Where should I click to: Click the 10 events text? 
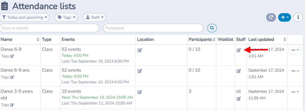pyautogui.click(x=71, y=91)
